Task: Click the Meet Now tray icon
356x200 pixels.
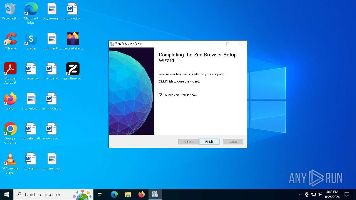Action: 307,194
